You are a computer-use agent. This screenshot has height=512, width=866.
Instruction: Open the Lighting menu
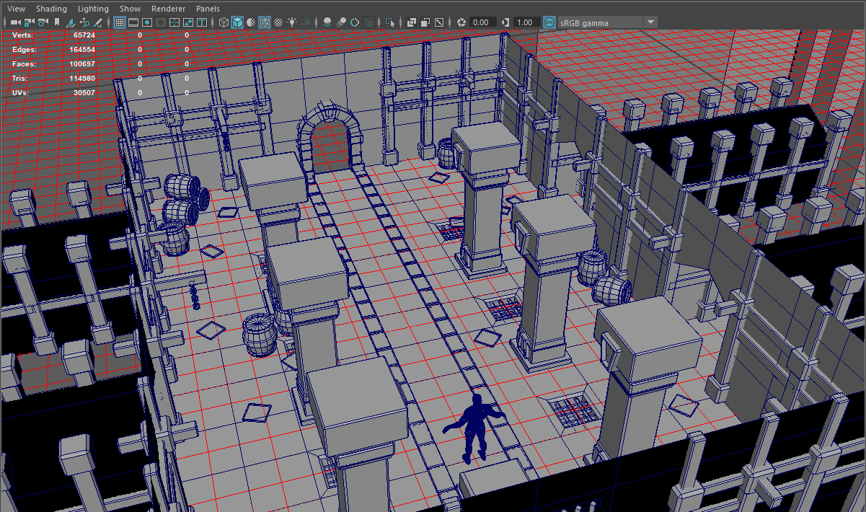tap(93, 9)
